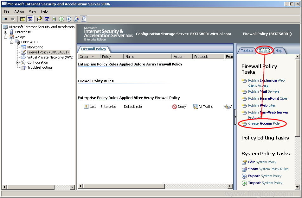Switch to the Toolbox tab
The height and width of the screenshot is (198, 302).
click(x=247, y=51)
